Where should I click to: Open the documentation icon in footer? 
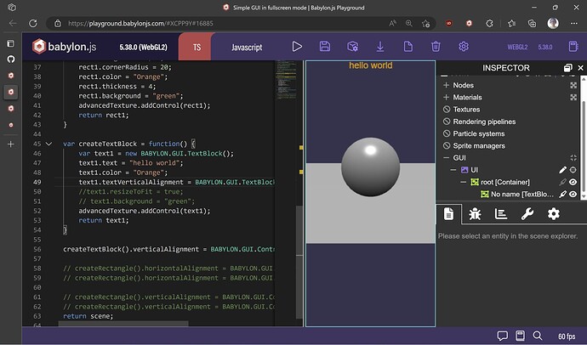520,336
